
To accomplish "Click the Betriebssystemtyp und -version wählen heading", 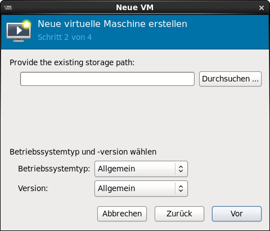I will tap(83, 152).
